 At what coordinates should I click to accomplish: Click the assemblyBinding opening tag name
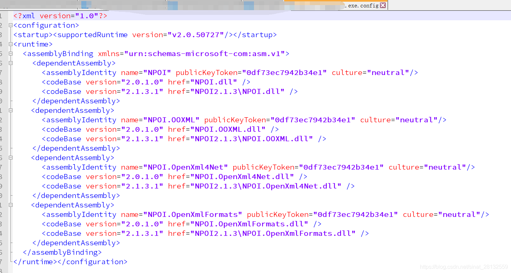(60, 54)
